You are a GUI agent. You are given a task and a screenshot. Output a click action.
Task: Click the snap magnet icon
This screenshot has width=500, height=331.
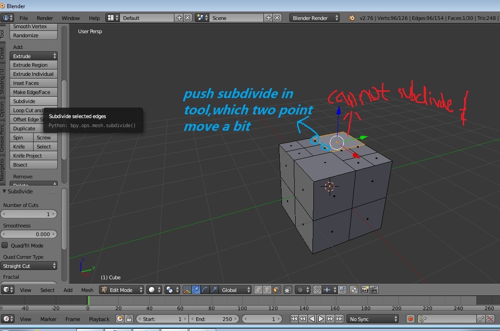317,290
